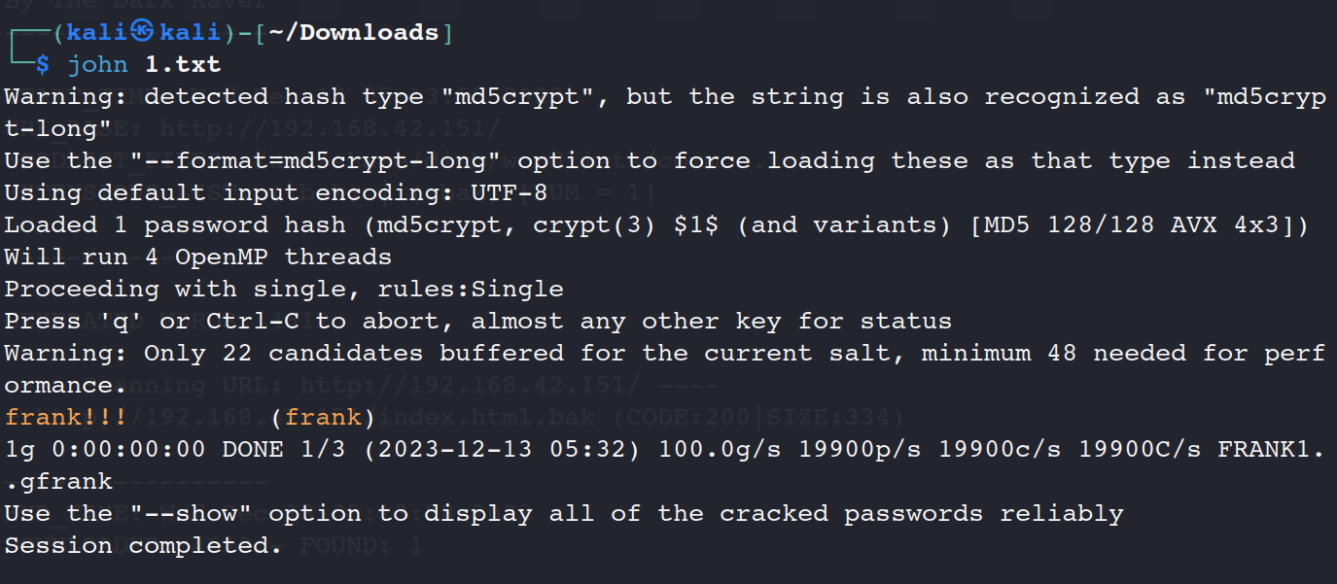Viewport: 1337px width, 584px height.
Task: Click the dollar sign prompt symbol
Action: pos(42,65)
